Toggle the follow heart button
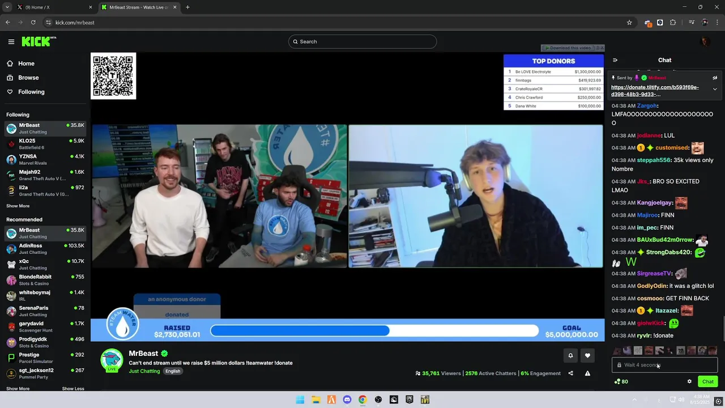Image resolution: width=725 pixels, height=408 pixels. click(587, 356)
